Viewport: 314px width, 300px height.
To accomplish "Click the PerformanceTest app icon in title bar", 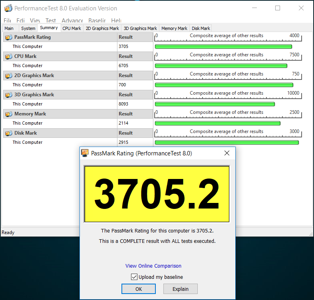I will (x=8, y=8).
